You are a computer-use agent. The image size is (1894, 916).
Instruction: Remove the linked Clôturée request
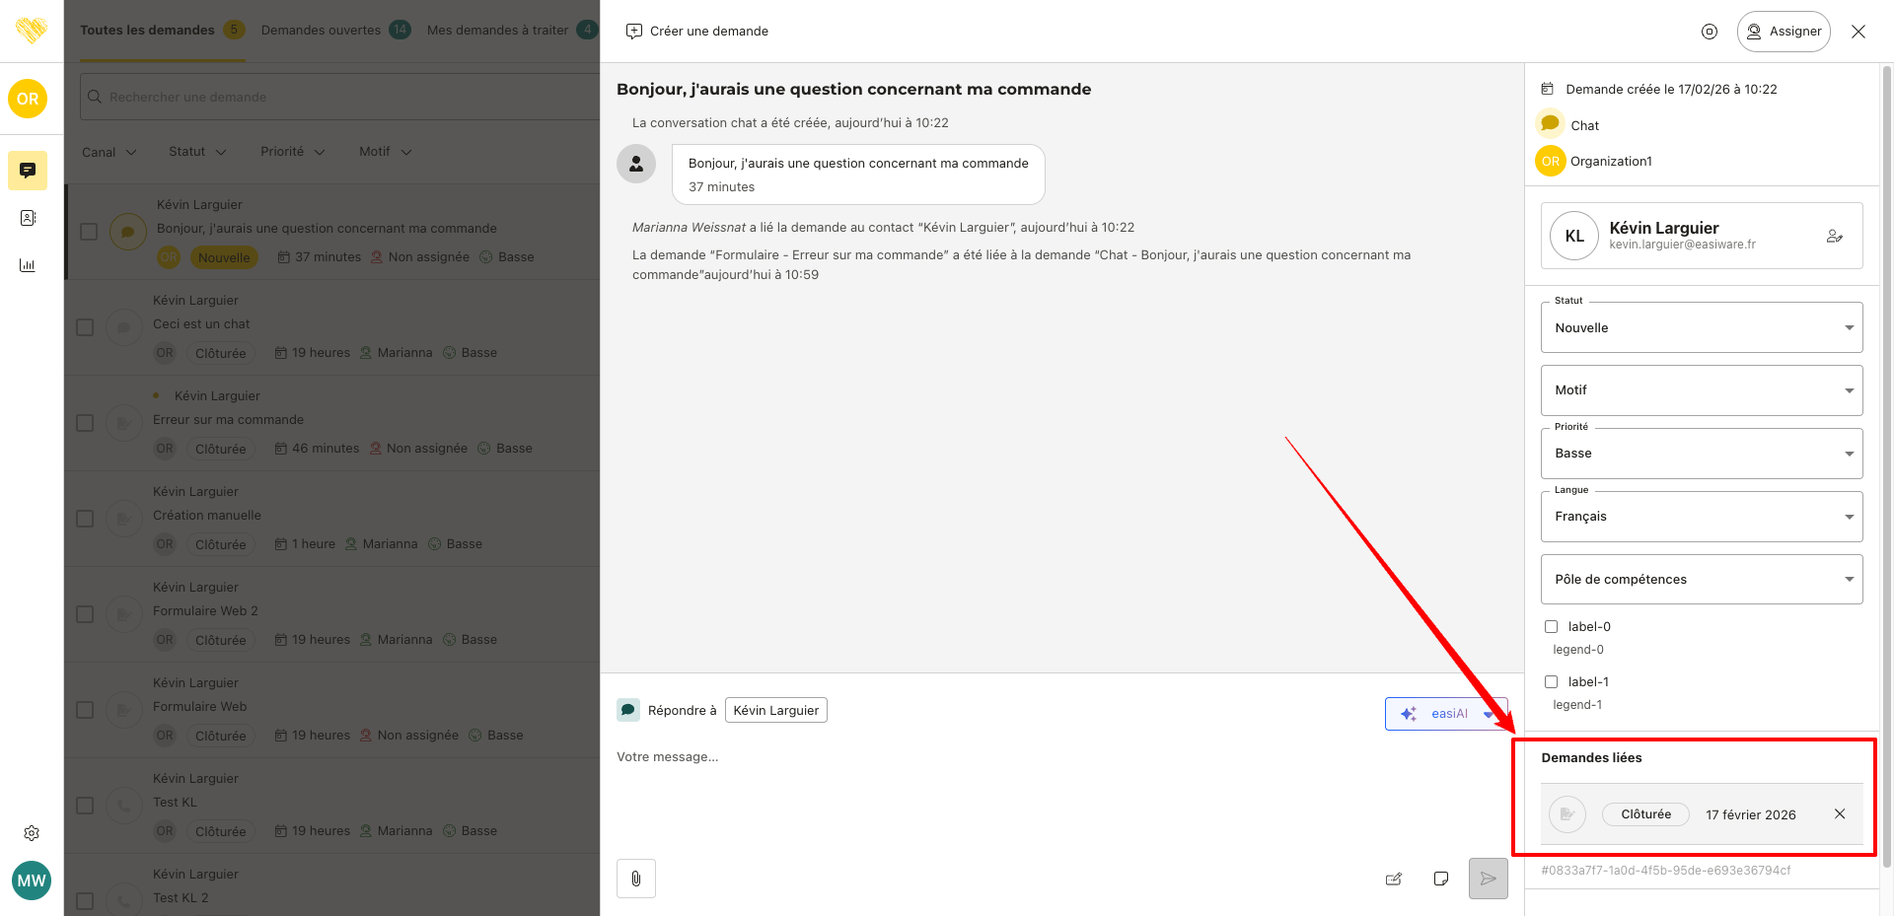pyautogui.click(x=1839, y=814)
